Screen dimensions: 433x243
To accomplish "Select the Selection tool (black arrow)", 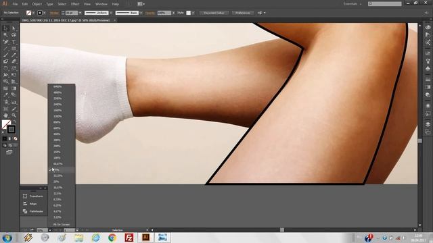I will (6, 28).
